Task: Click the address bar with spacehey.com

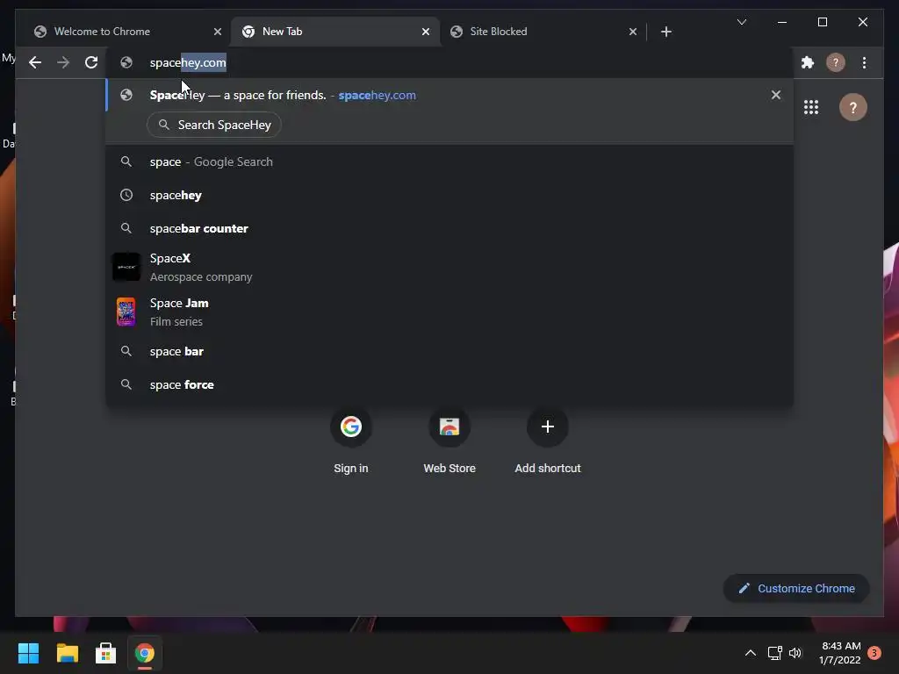Action: point(450,62)
